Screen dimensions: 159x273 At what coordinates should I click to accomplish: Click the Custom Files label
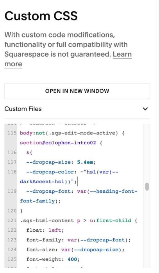pyautogui.click(x=23, y=109)
